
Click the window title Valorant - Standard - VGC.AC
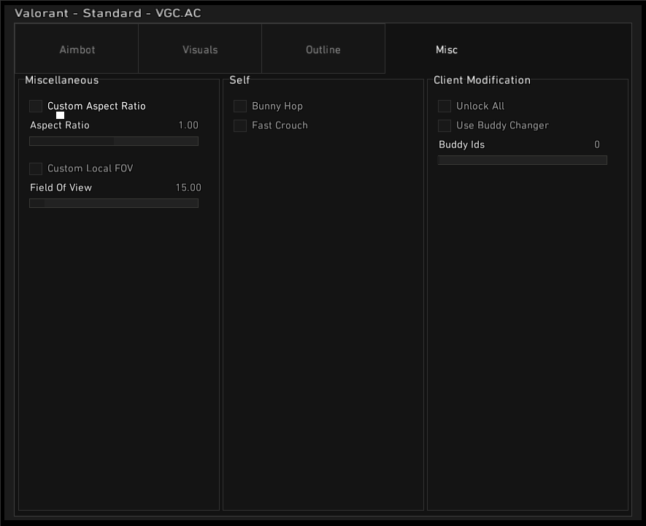(108, 13)
